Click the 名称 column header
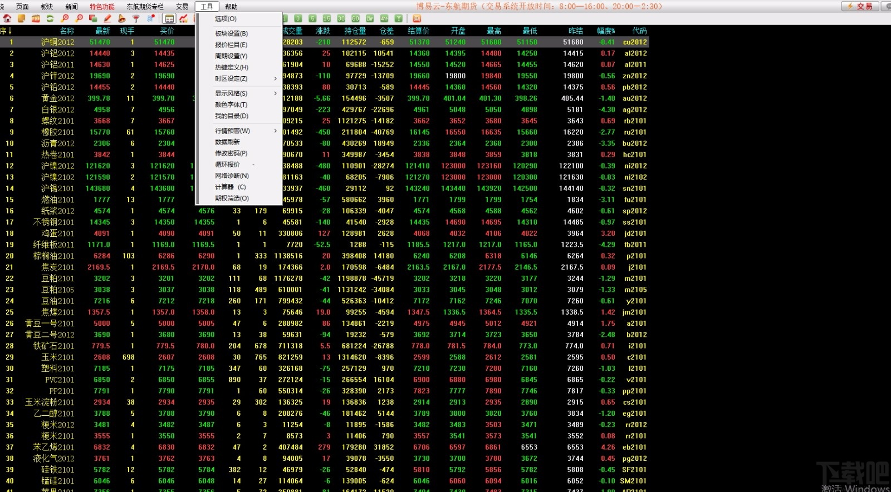Viewport: 891px width, 492px height. (67, 31)
